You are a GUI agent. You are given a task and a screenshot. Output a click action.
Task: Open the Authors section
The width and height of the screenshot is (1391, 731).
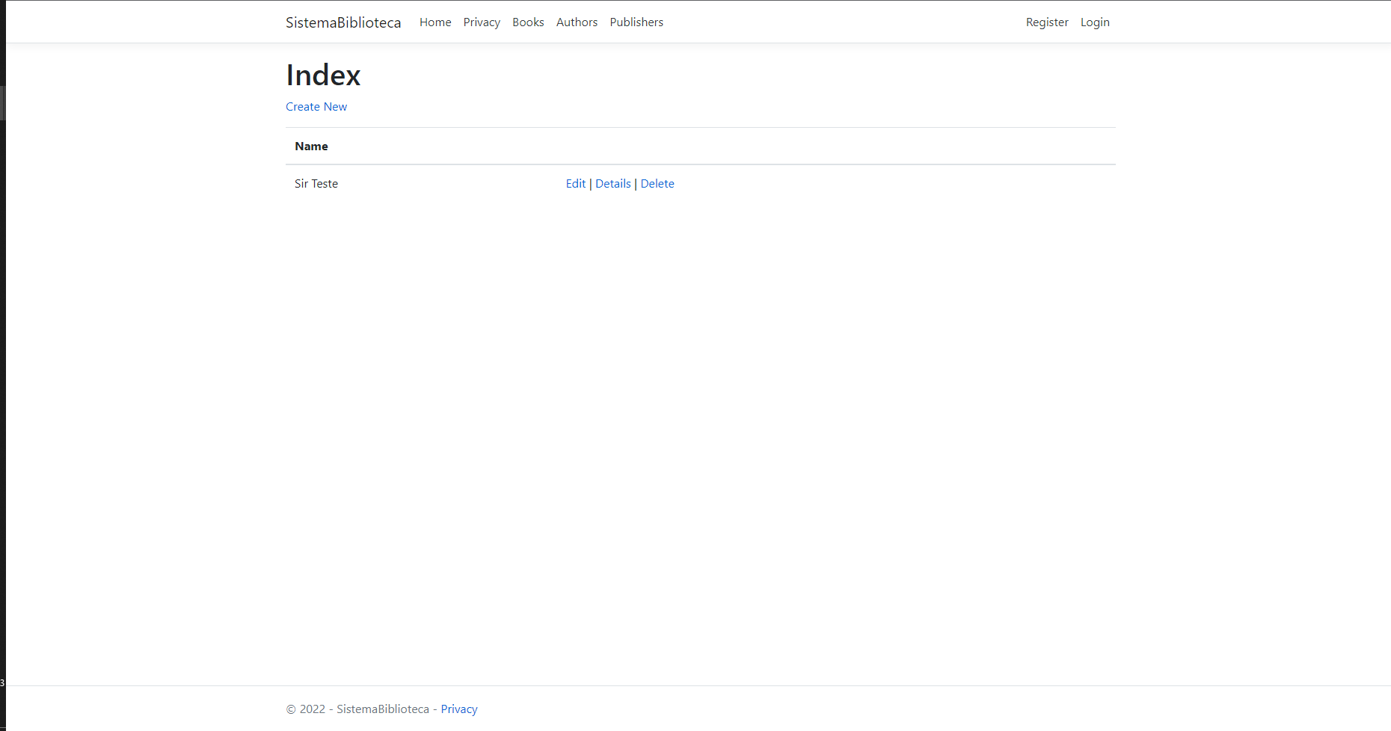pyautogui.click(x=577, y=22)
